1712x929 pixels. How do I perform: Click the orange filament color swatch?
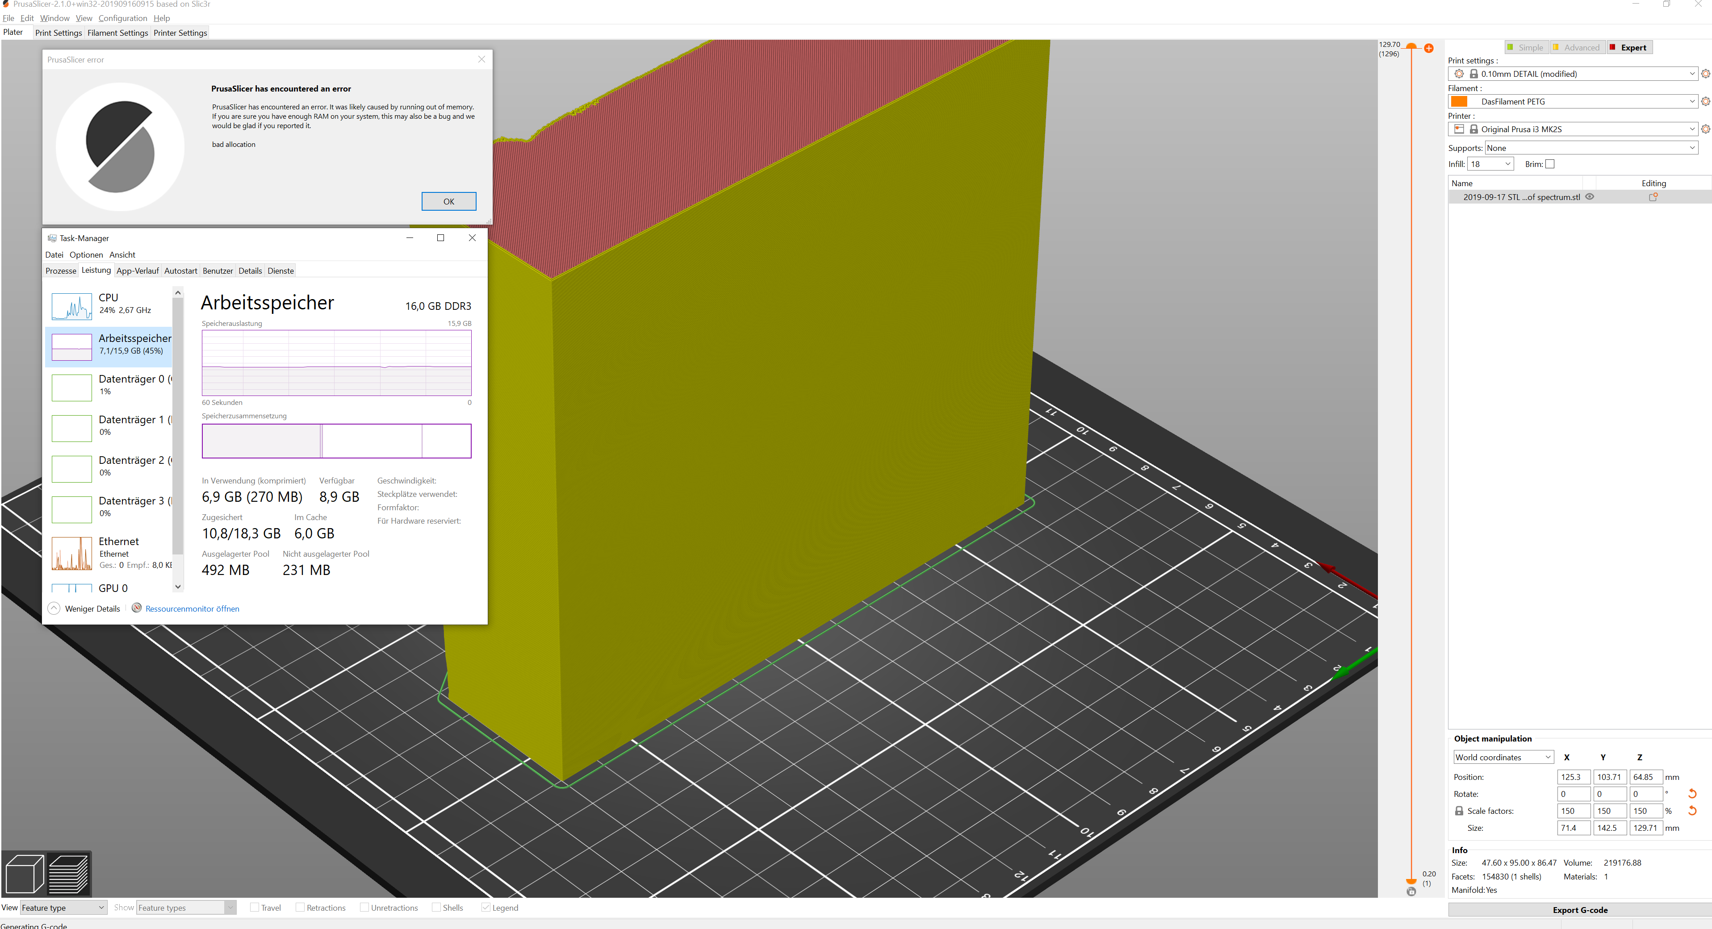[1459, 102]
